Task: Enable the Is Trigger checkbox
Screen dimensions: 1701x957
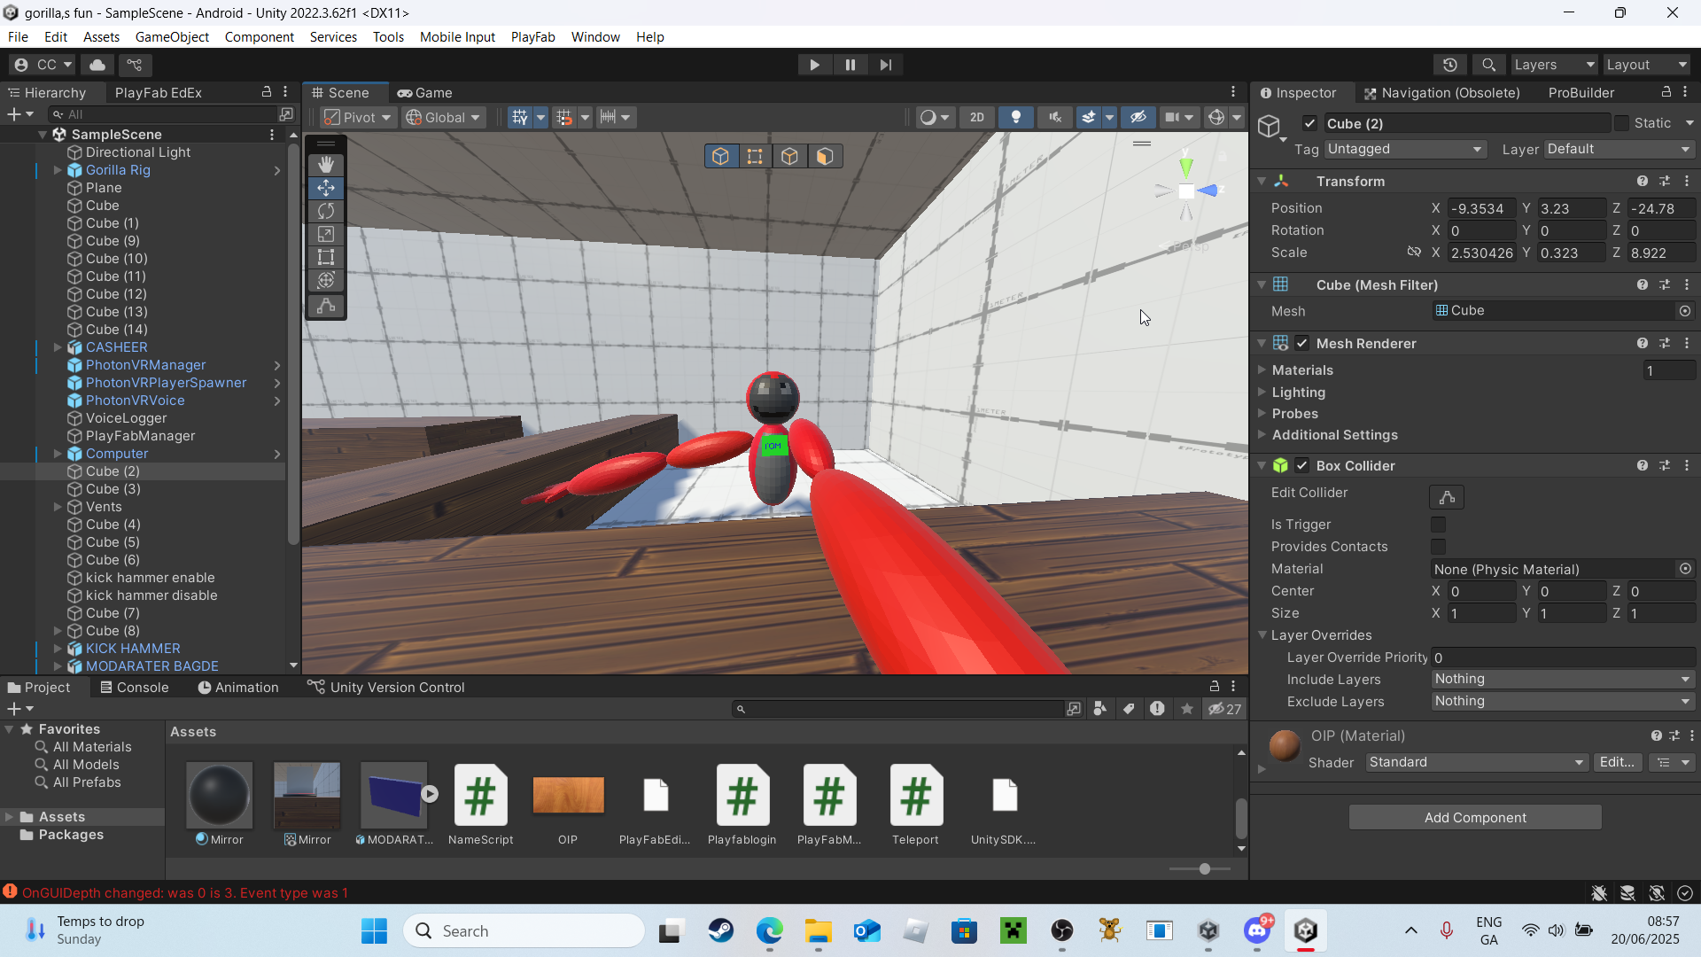Action: 1438,525
